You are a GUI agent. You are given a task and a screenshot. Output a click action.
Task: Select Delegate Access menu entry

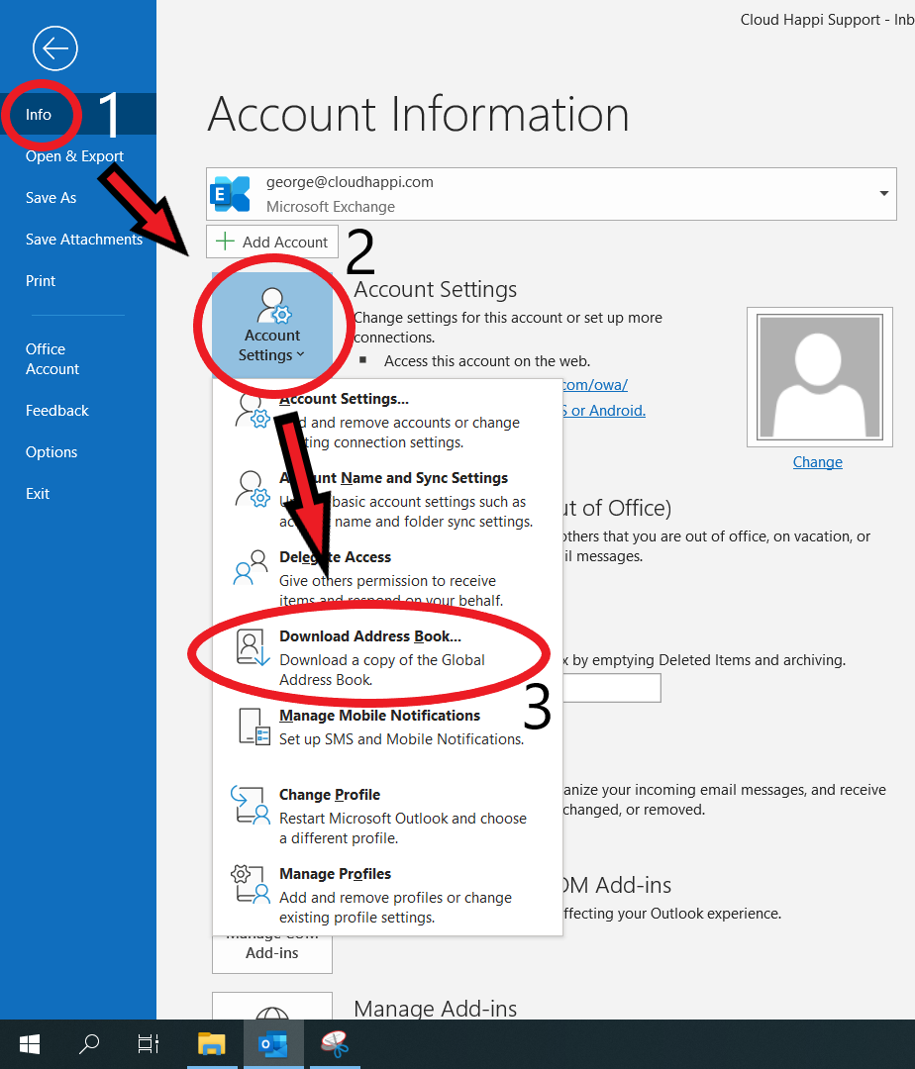pos(386,577)
